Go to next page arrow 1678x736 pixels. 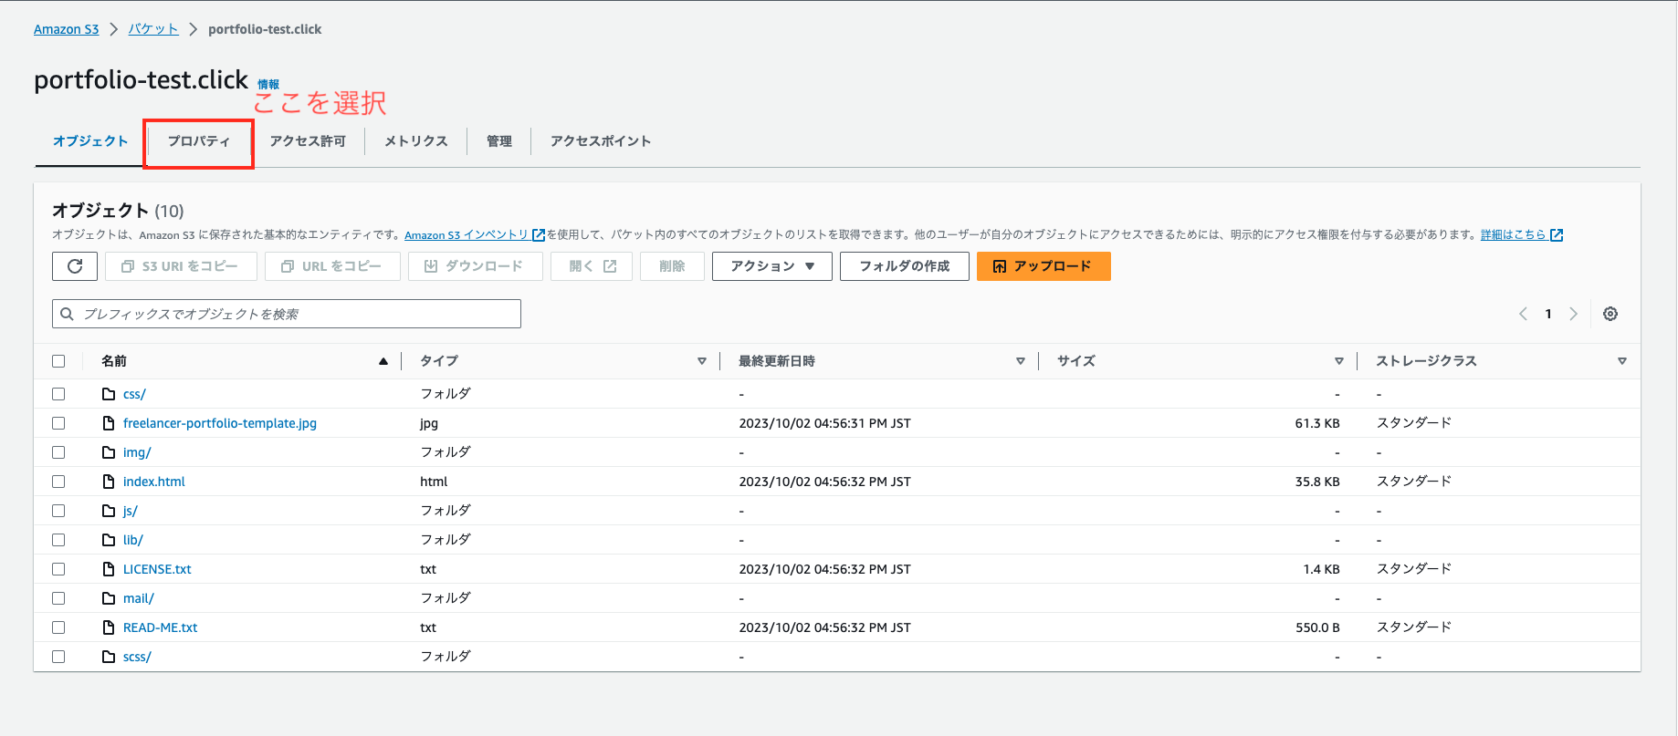(1573, 314)
